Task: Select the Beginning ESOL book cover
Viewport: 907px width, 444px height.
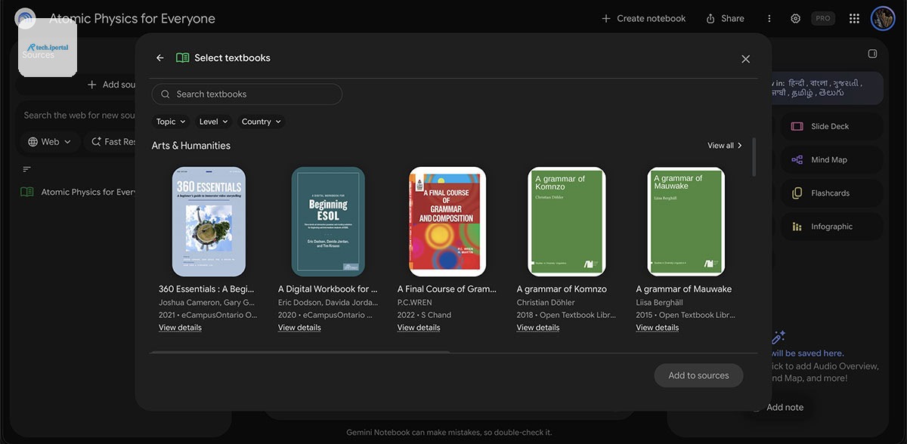Action: 328,221
